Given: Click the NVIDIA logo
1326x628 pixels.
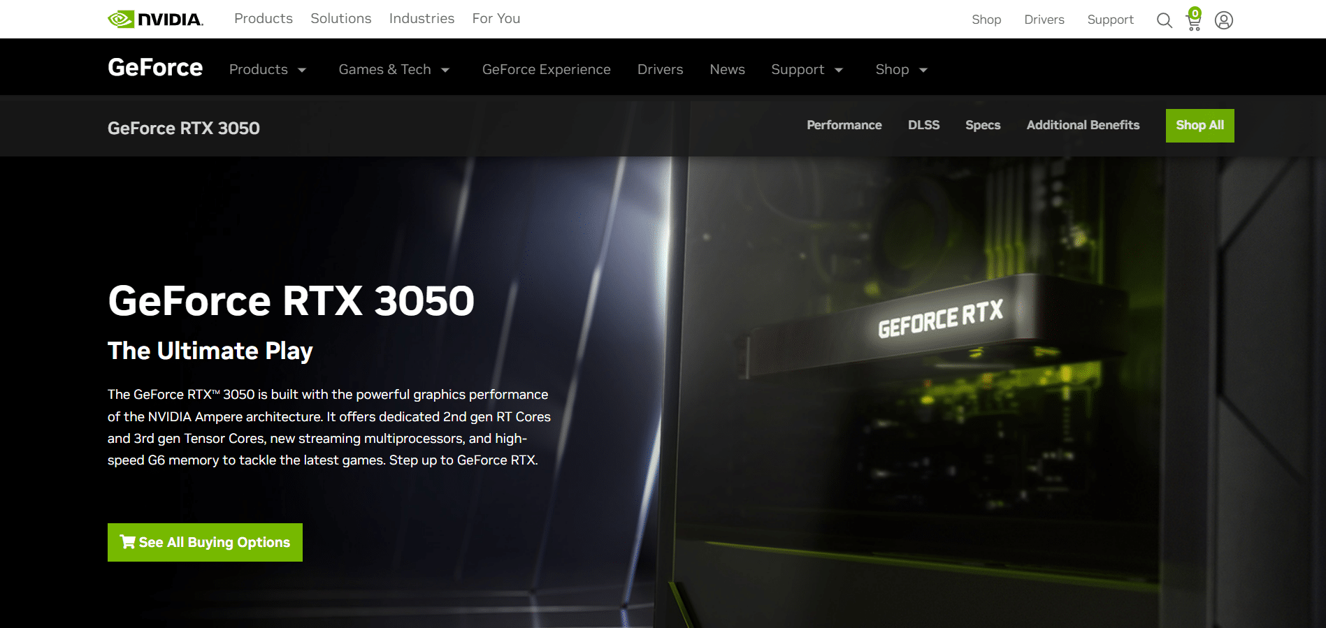Looking at the screenshot, I should [x=155, y=19].
